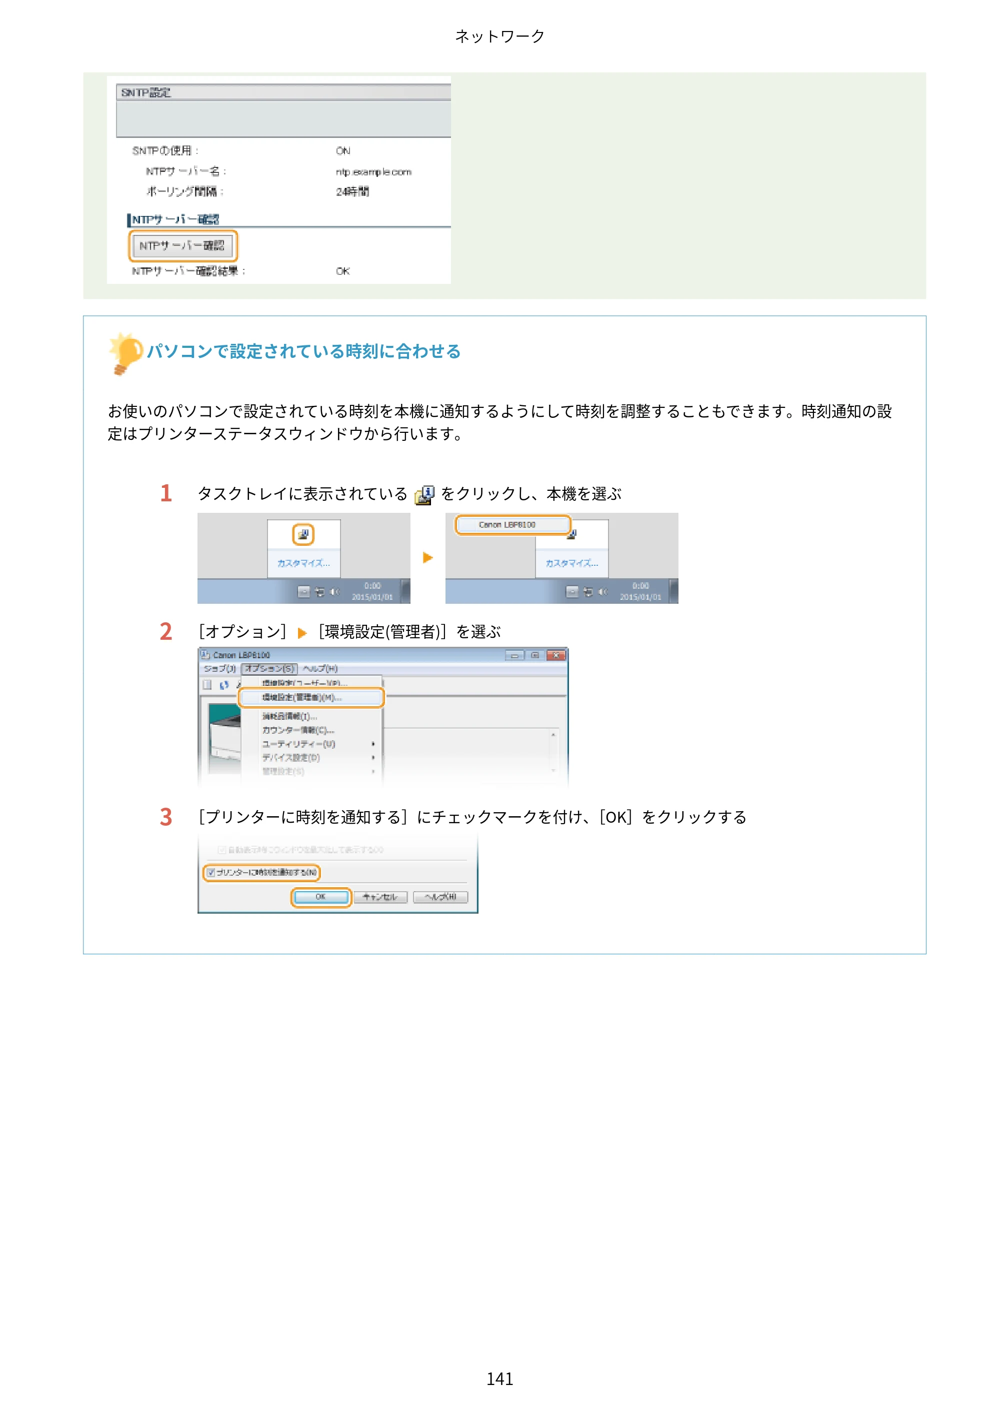Toggle プリンターに時刻を通知する checkbox
The height and width of the screenshot is (1414, 1000).
210,873
